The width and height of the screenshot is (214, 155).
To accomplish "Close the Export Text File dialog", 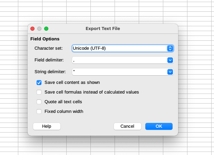I will 33,29.
